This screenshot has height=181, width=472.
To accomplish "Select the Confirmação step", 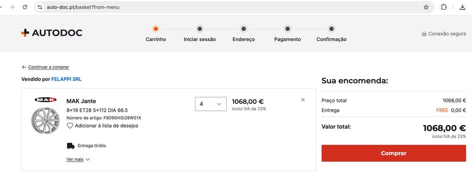I will tap(331, 33).
